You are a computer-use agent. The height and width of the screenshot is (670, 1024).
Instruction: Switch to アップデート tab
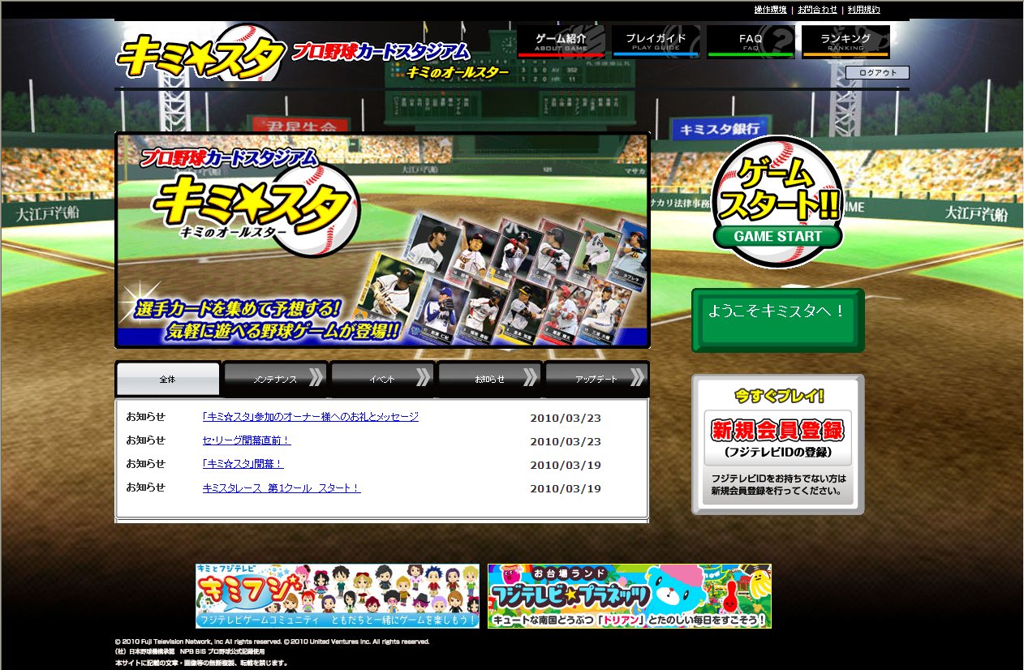(x=596, y=379)
